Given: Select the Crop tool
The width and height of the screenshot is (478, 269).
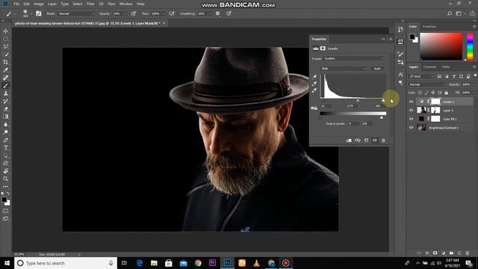Looking at the screenshot, I should tap(5, 62).
